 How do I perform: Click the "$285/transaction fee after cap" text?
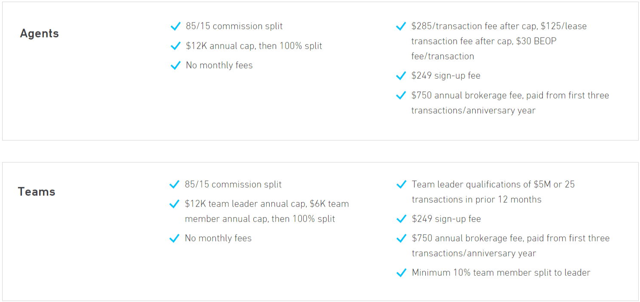[x=474, y=26]
